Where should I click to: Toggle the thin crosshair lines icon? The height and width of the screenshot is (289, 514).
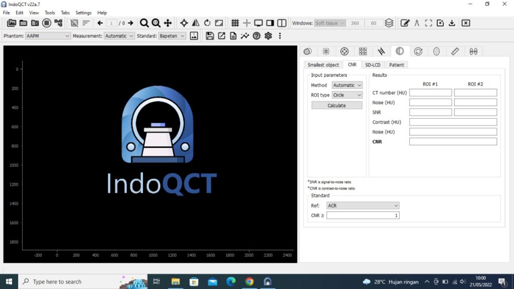click(247, 23)
